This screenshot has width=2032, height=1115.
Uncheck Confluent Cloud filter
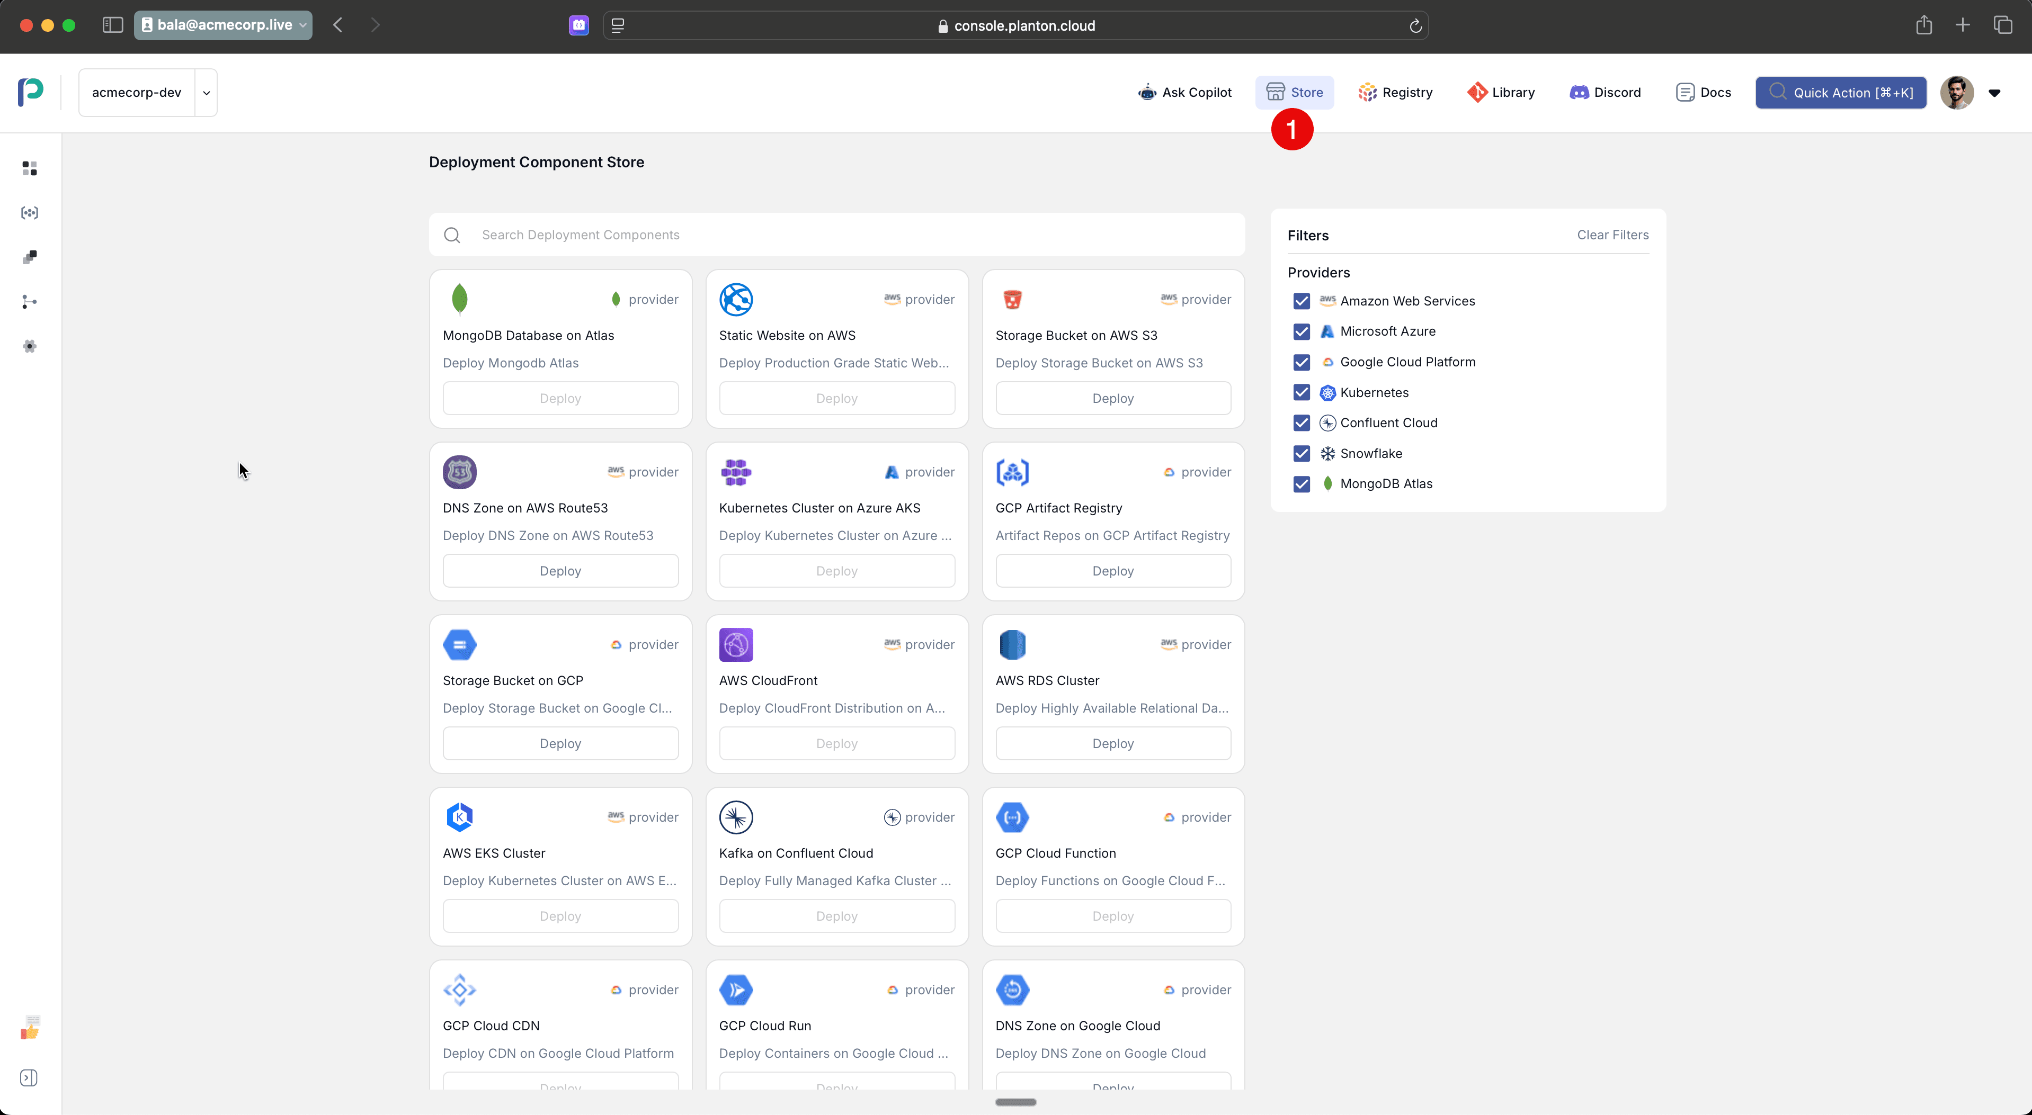1302,422
